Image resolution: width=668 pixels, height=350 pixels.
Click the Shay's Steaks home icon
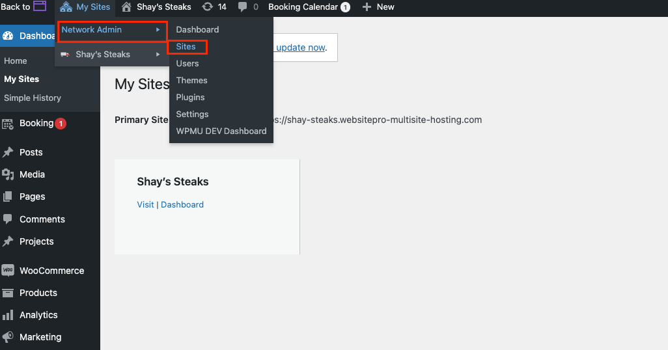pos(127,7)
